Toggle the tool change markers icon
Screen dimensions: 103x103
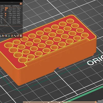coord(3,36)
